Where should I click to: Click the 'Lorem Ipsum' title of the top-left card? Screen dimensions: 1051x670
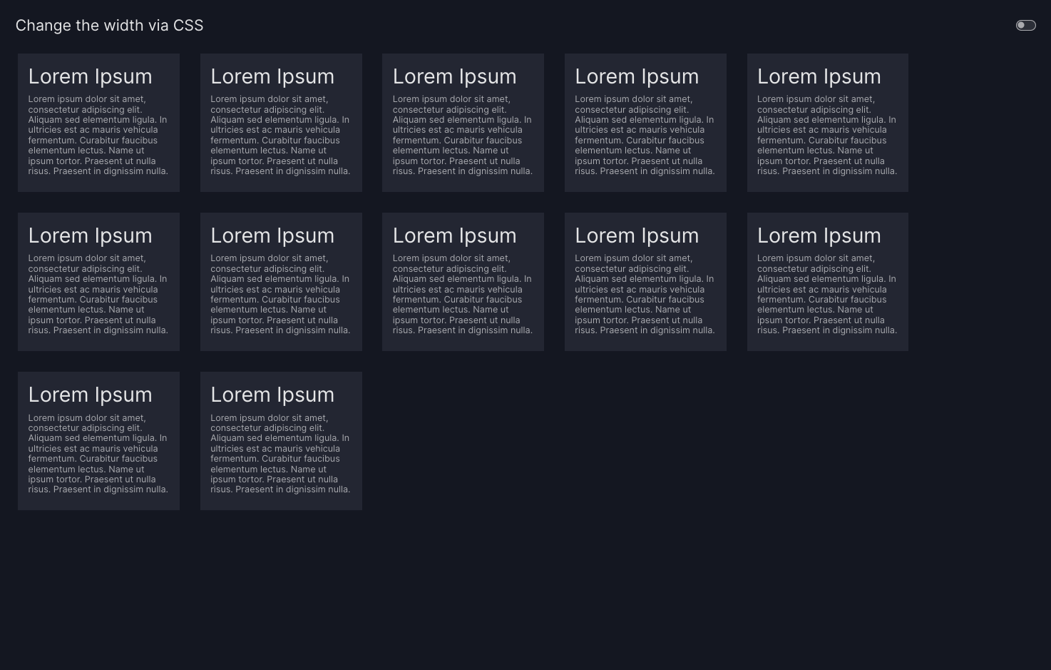click(90, 76)
